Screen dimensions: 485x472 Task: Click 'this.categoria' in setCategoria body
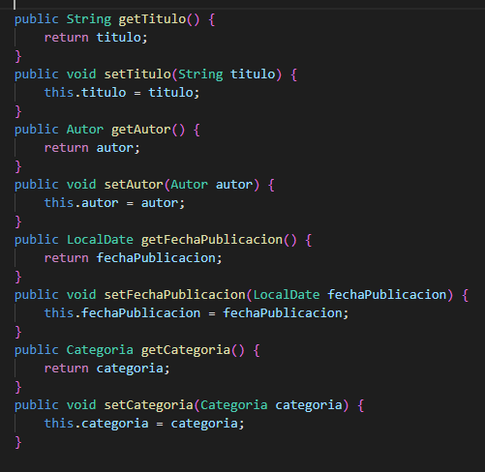[96, 424]
